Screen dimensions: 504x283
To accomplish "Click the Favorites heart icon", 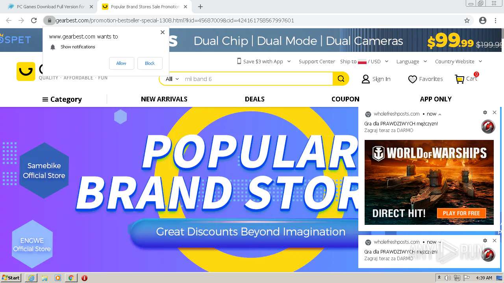I will click(412, 79).
